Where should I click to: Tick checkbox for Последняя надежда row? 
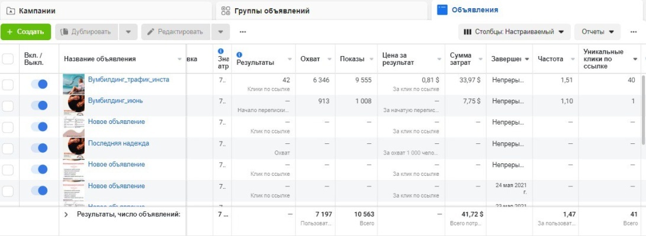[8, 148]
